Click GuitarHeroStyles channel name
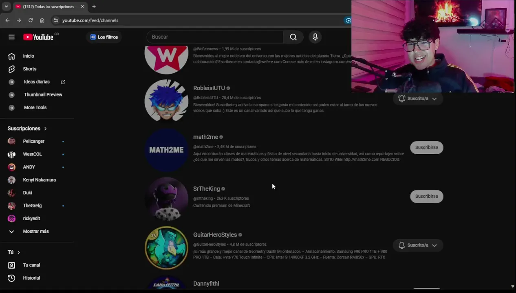Screen dimensions: 516x293 tap(215, 235)
